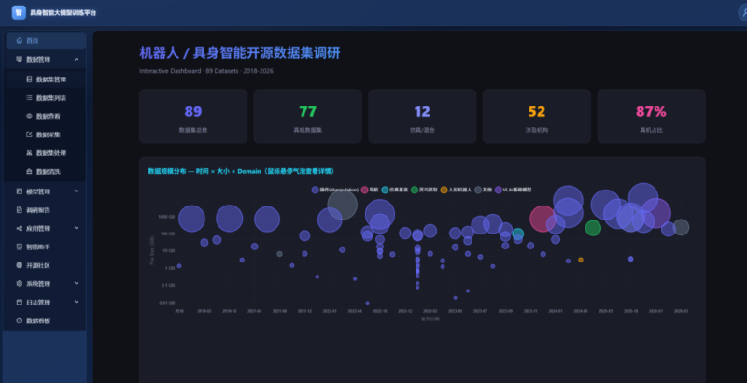Open 调研报告 document icon
Viewport: 747px width, 383px height.
(19, 209)
